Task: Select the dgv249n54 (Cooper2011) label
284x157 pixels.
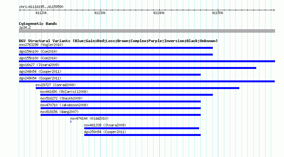Action: pyautogui.click(x=40, y=78)
